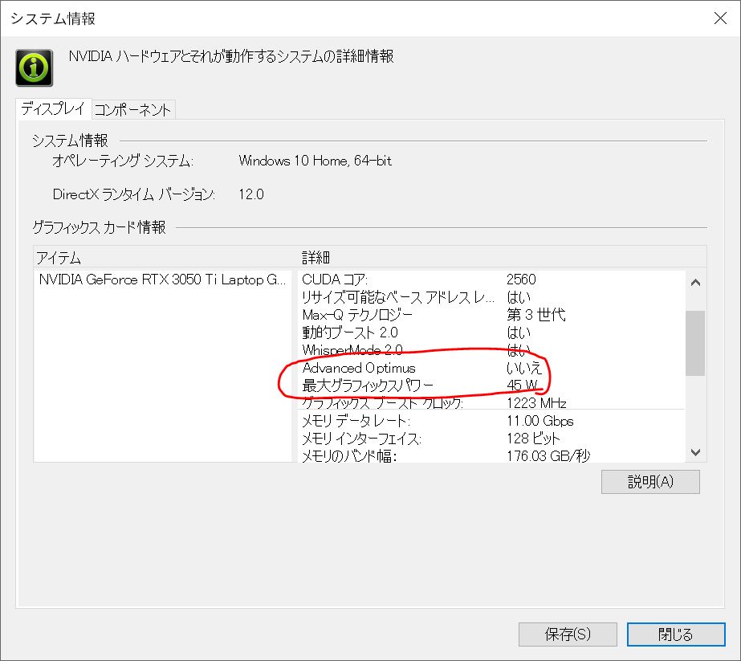Click the 11.00 Gbps value
The width and height of the screenshot is (741, 661).
(540, 421)
